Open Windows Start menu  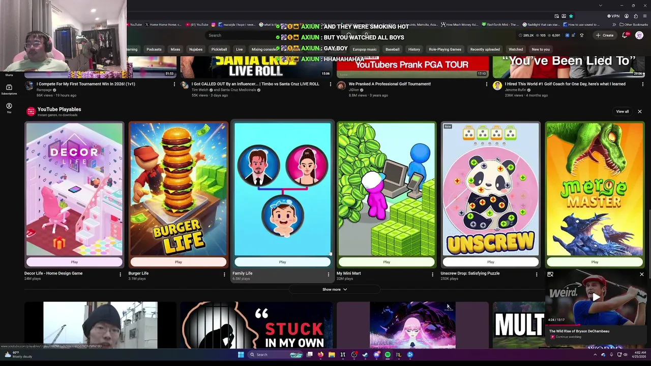pos(241,355)
